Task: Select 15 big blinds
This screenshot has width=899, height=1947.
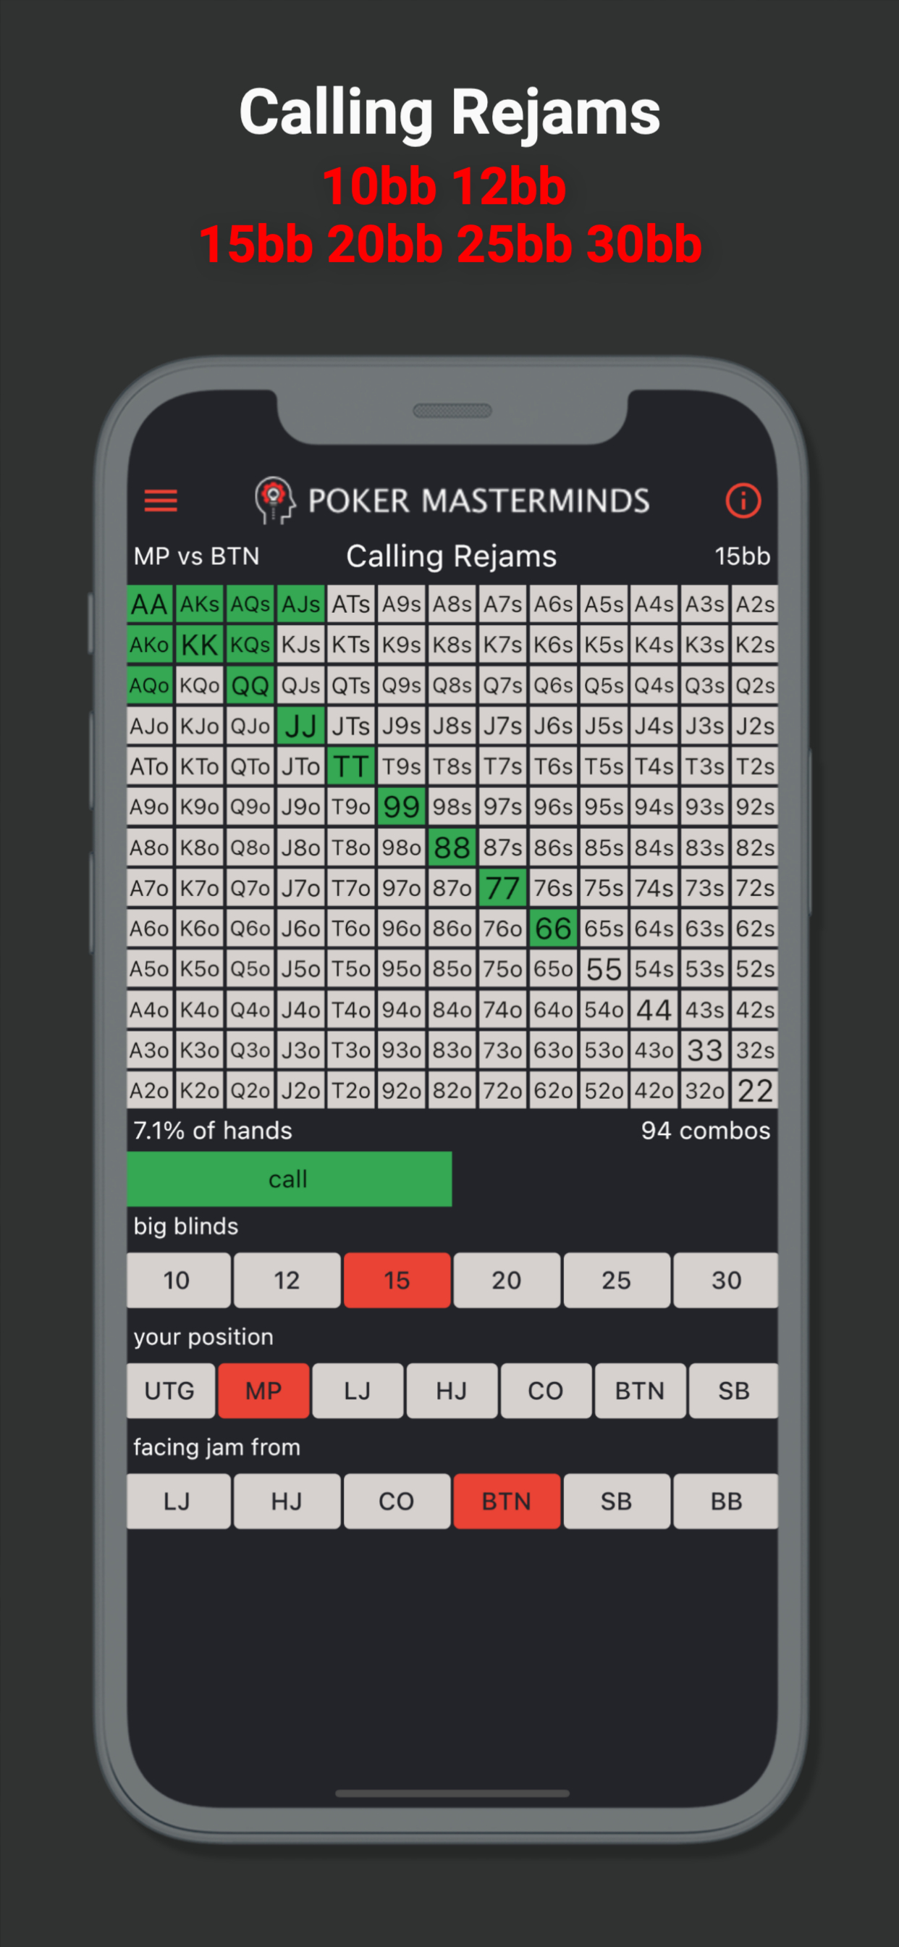Action: (397, 1280)
